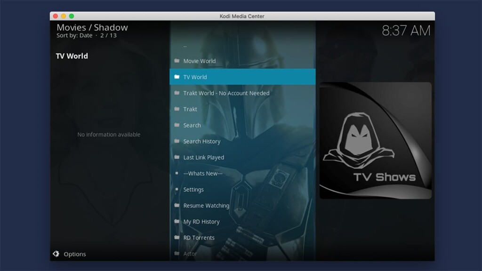This screenshot has height=271, width=482.
Task: Open the Options menu label
Action: (75, 254)
